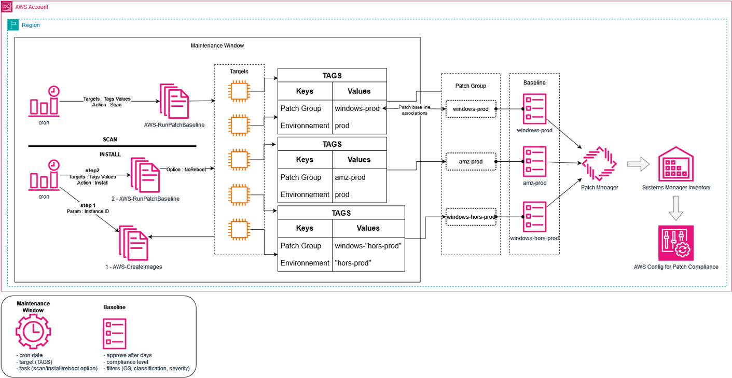Viewport: 732px width, 378px height.
Task: Click the windows-prod baseline icon
Action: (534, 109)
